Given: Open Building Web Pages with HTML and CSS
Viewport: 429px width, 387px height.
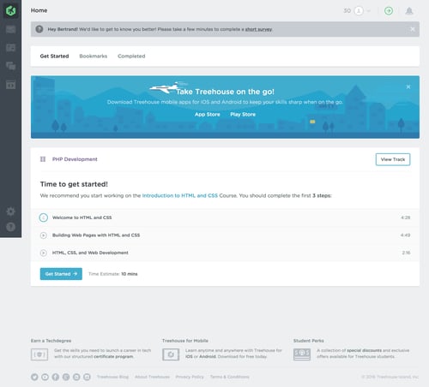Looking at the screenshot, I should click(x=96, y=235).
